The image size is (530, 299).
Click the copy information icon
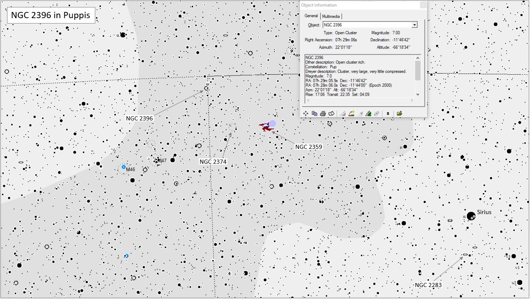point(314,113)
